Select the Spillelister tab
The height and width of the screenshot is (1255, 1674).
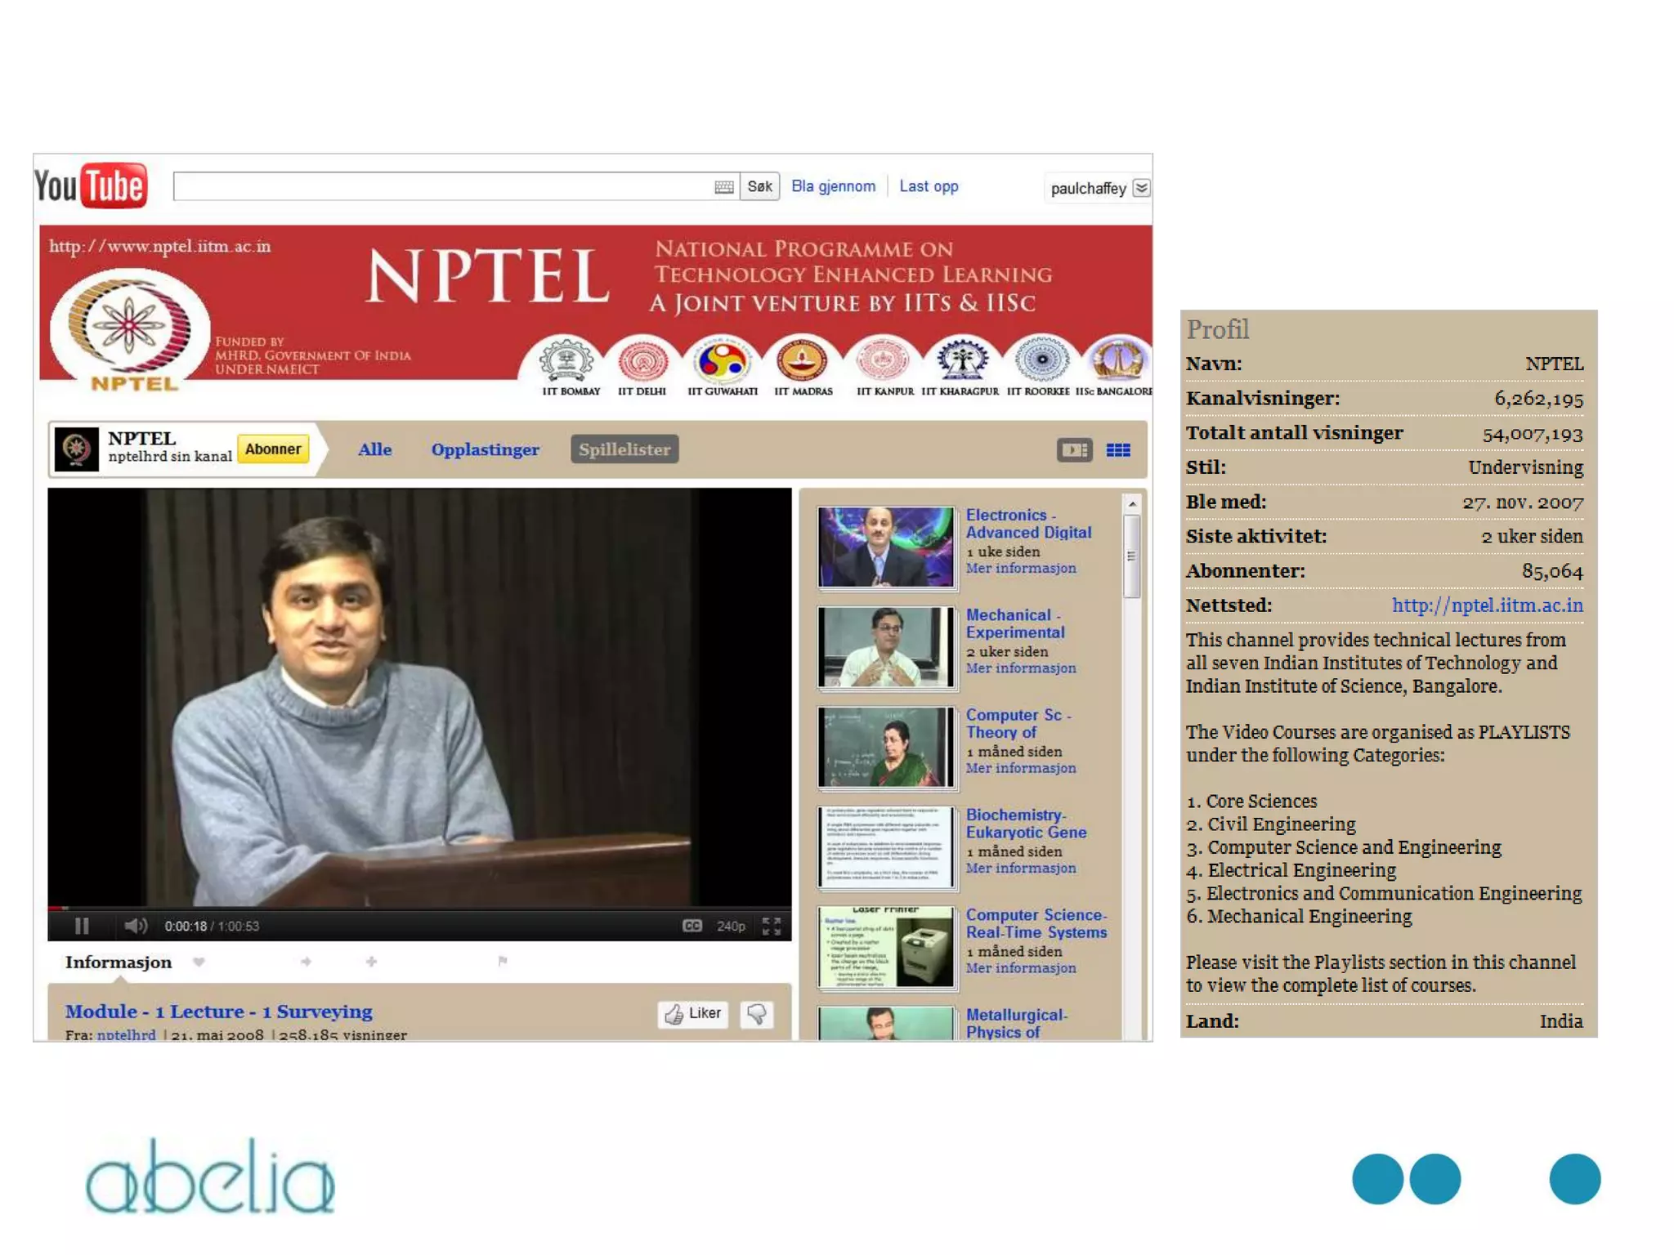[x=624, y=449]
